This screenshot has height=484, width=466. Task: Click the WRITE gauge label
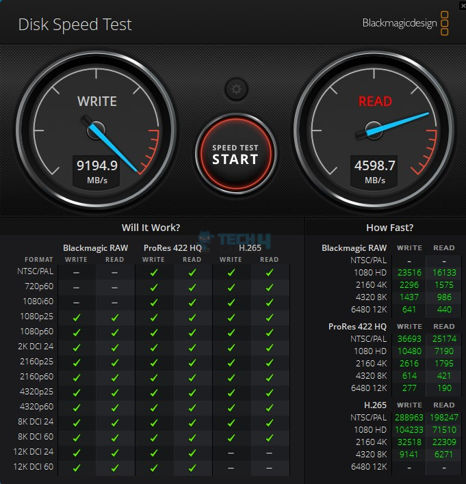tap(97, 101)
